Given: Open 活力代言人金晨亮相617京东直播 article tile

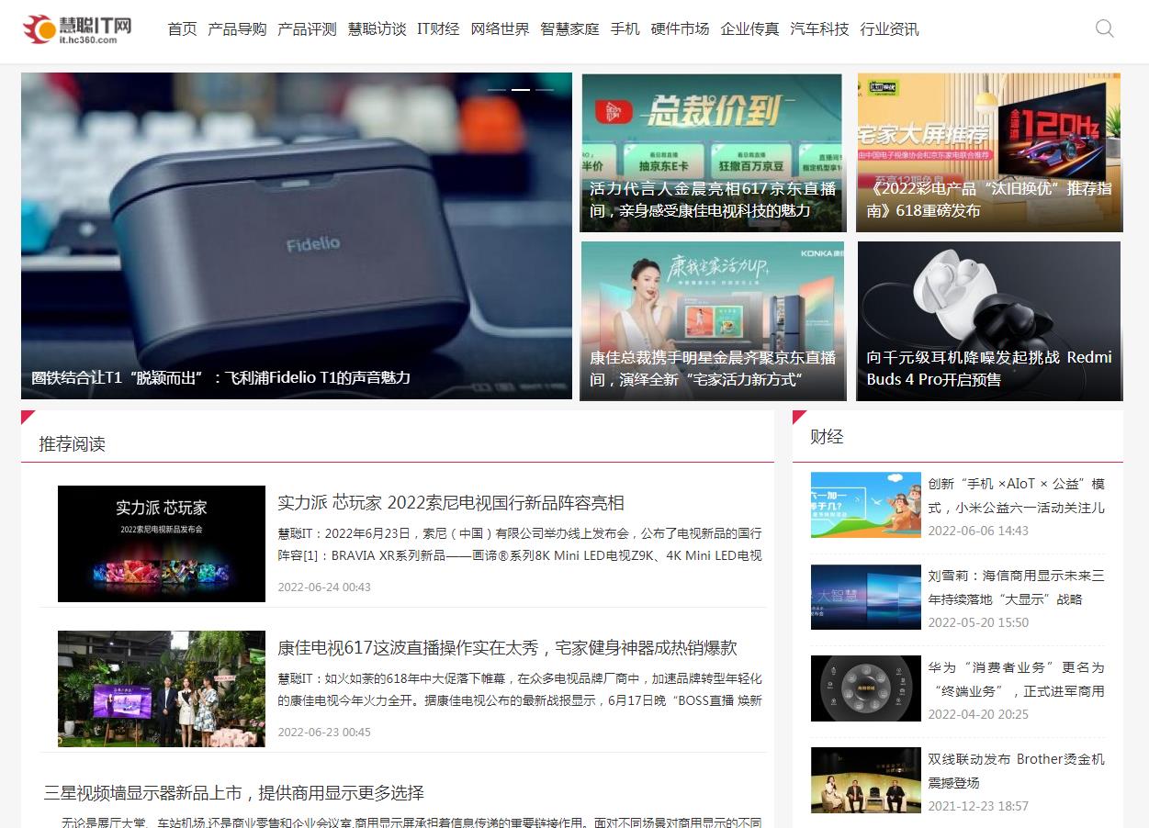Looking at the screenshot, I should tap(713, 152).
